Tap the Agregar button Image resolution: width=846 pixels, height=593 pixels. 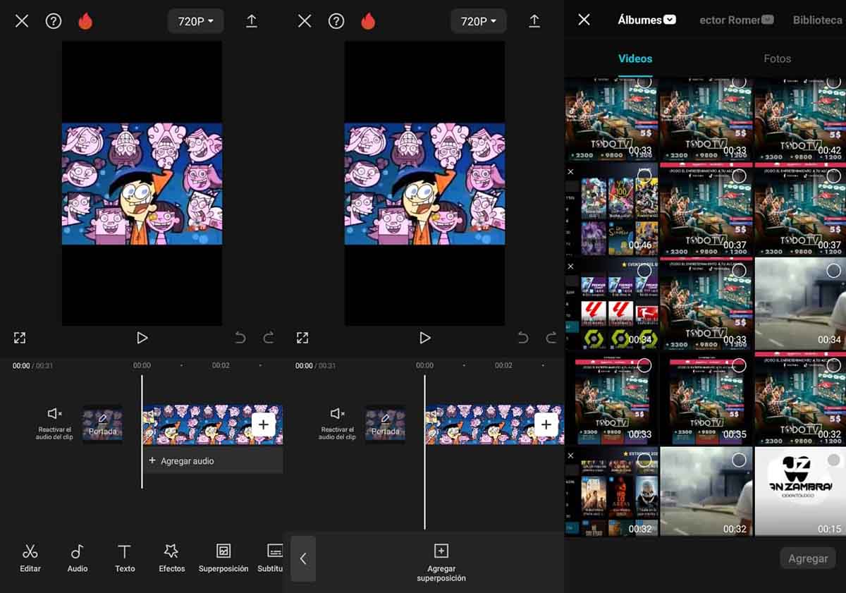808,558
